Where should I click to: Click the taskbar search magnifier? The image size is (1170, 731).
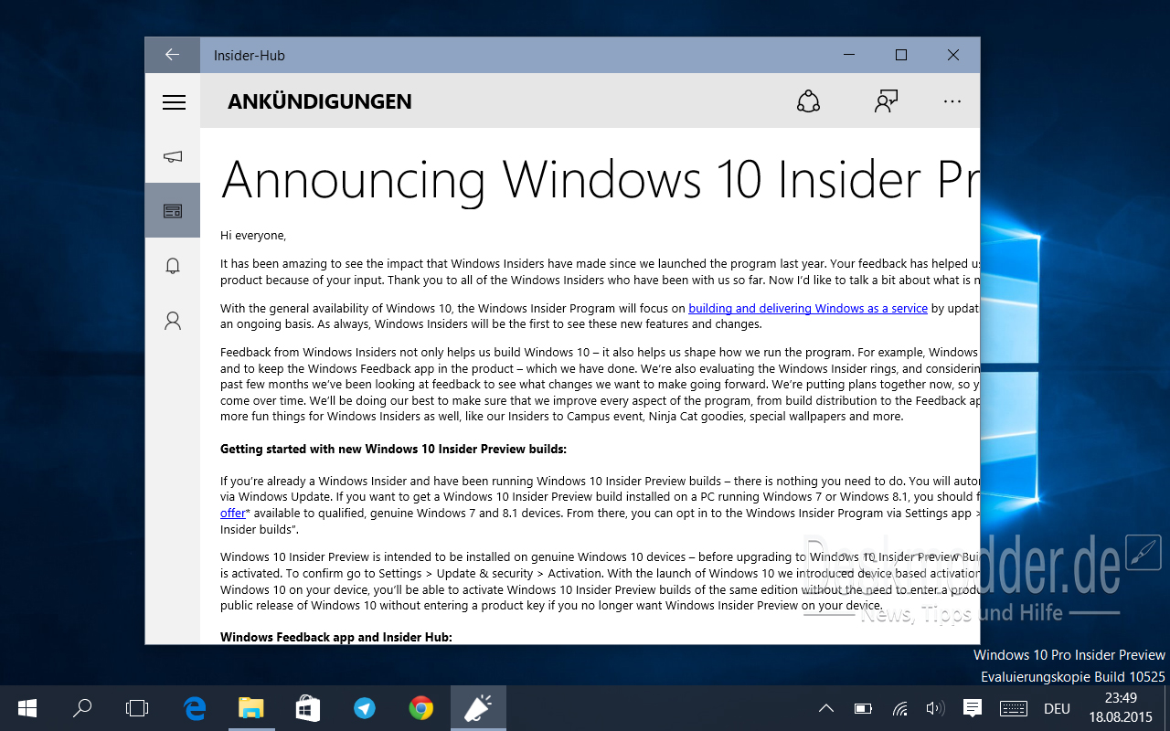point(82,708)
